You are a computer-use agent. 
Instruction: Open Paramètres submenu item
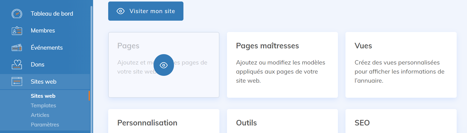(45, 125)
